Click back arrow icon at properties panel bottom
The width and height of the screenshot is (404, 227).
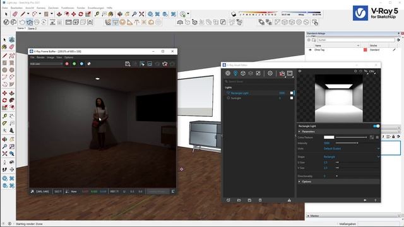pyautogui.click(x=365, y=200)
